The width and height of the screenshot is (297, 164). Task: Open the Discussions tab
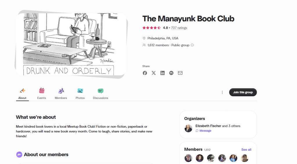pos(100,94)
